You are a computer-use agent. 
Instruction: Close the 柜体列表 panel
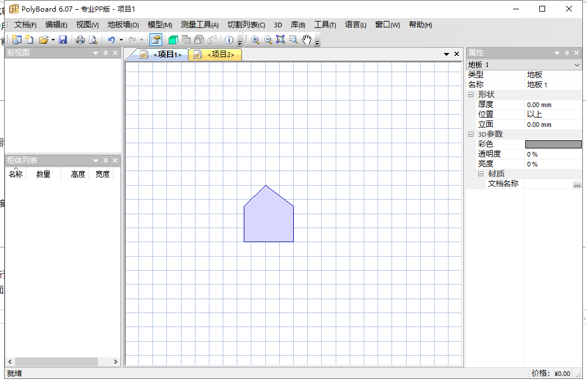(115, 161)
